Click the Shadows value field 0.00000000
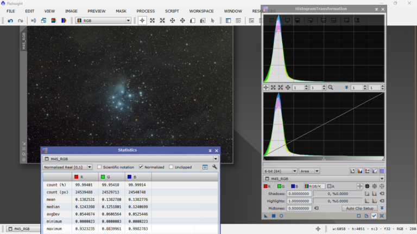 click(x=299, y=194)
